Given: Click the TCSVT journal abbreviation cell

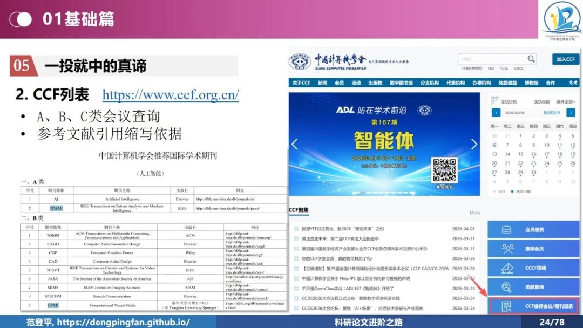Looking at the screenshot, I should point(53,270).
